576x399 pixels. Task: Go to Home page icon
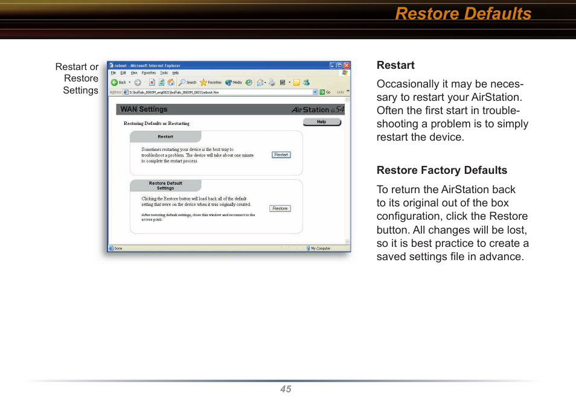171,82
